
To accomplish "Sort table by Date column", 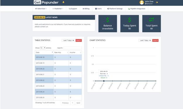I will [x=44, y=52].
